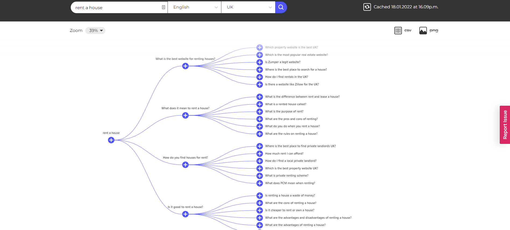510x230 pixels.
Task: Click plus beside 'Which property website is the best UK?'
Action: coord(260,48)
